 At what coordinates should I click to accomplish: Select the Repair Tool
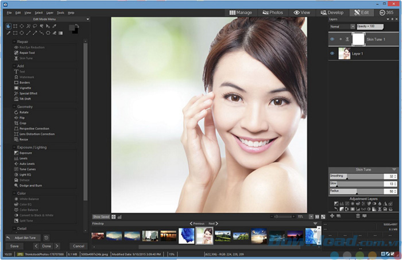(x=27, y=52)
